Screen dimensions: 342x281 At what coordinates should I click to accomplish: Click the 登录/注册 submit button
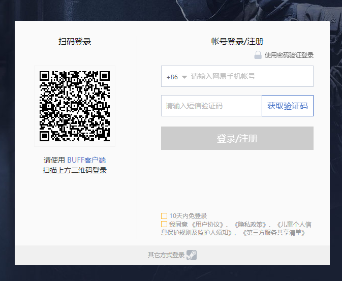[x=237, y=138]
